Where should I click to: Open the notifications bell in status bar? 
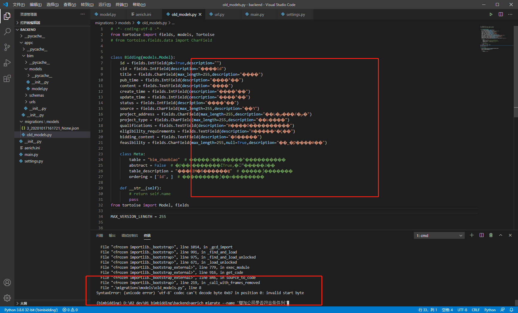(512, 310)
